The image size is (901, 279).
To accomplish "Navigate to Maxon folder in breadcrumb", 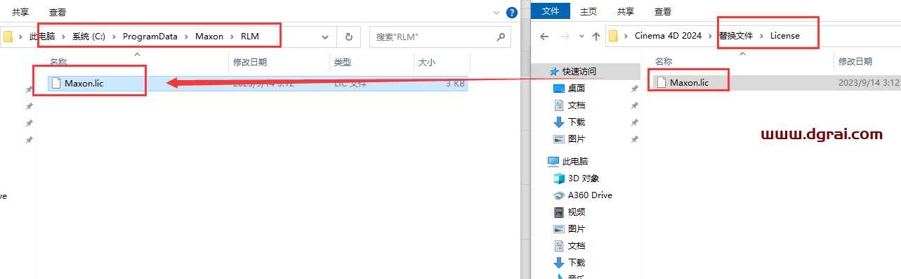I will [209, 36].
